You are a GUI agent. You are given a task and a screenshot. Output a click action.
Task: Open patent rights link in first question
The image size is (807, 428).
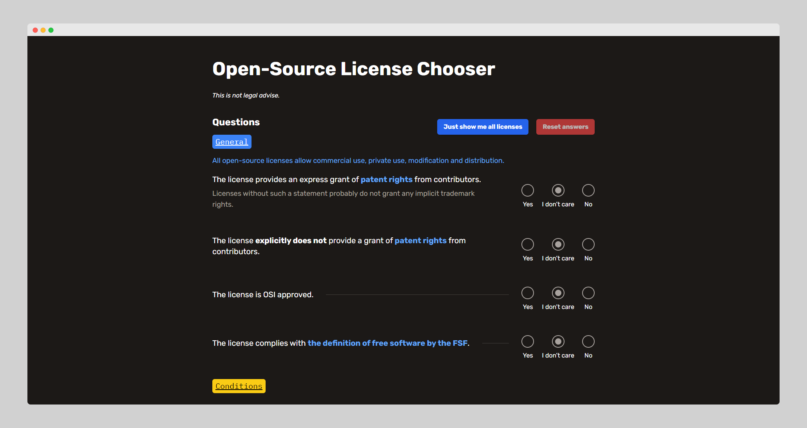[387, 179]
